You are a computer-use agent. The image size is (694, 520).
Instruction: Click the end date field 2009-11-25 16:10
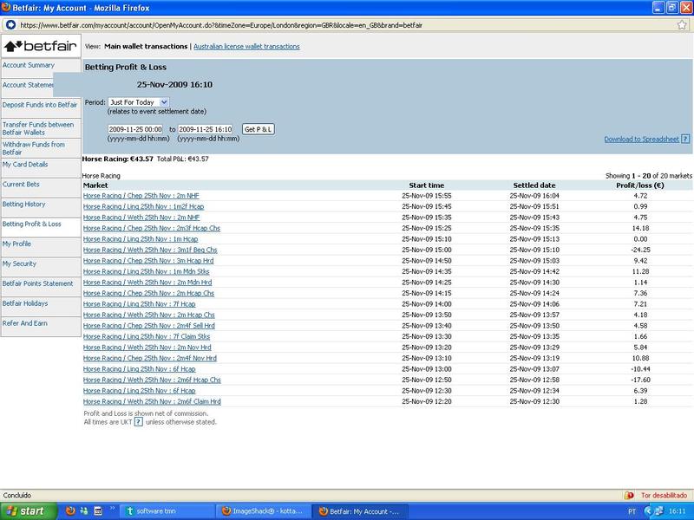(x=206, y=129)
